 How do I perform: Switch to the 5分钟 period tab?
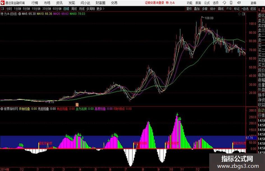coord(26,9)
